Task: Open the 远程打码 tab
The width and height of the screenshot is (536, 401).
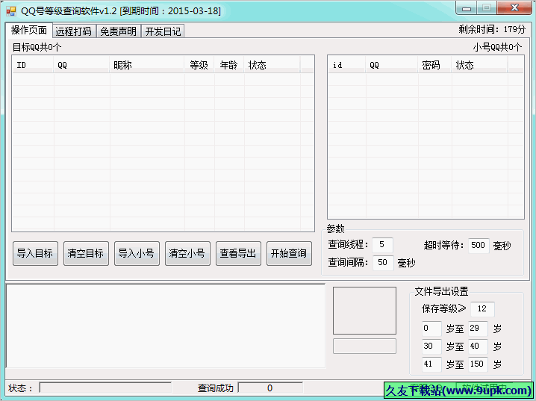Action: 74,31
